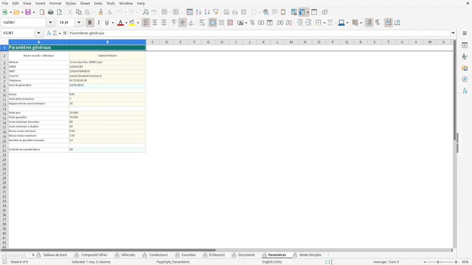Toggle Align Left
The width and height of the screenshot is (472, 265).
point(146,23)
